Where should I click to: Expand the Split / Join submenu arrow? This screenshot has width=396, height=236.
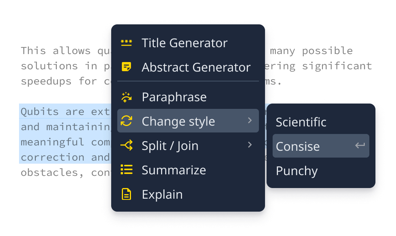click(250, 145)
